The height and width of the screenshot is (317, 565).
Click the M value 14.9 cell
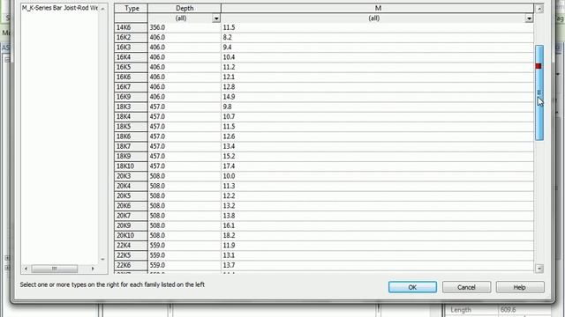pos(377,97)
